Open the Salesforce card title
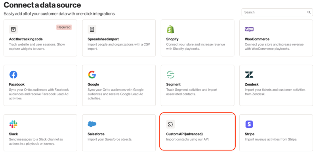Screen dimensions: 317x154 point(96,134)
